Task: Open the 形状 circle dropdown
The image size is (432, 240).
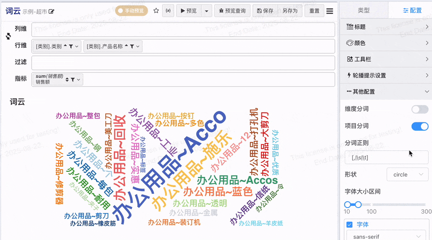Action: [x=408, y=174]
